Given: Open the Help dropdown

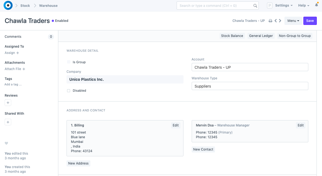Looking at the screenshot, I should (303, 5).
